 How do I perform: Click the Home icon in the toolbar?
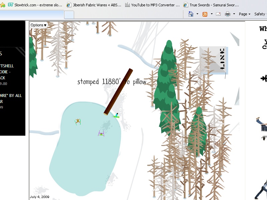coord(191,14)
